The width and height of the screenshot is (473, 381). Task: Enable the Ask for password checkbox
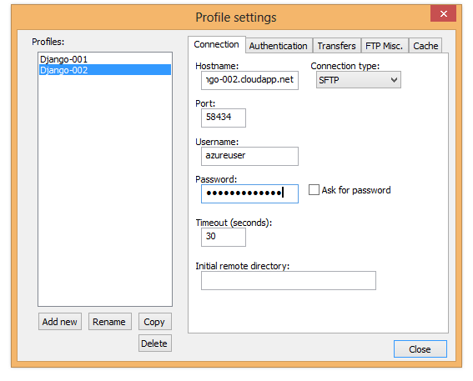point(314,190)
